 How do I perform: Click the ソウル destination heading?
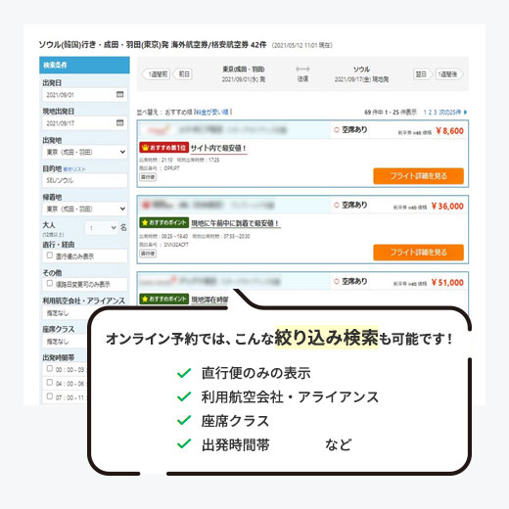coord(361,69)
